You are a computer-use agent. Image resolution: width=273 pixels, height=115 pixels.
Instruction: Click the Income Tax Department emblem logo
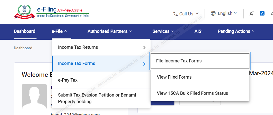click(x=25, y=12)
